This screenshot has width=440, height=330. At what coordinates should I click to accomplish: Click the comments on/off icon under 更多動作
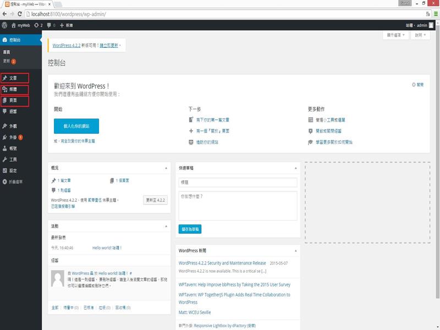311,131
